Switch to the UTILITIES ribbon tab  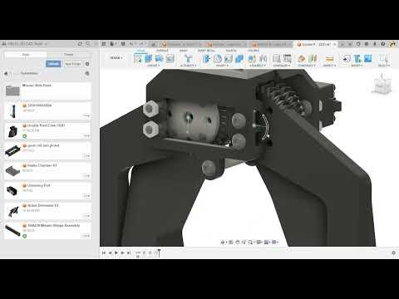tap(254, 51)
